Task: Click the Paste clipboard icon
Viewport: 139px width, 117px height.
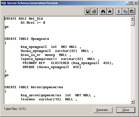Action: [x=132, y=11]
